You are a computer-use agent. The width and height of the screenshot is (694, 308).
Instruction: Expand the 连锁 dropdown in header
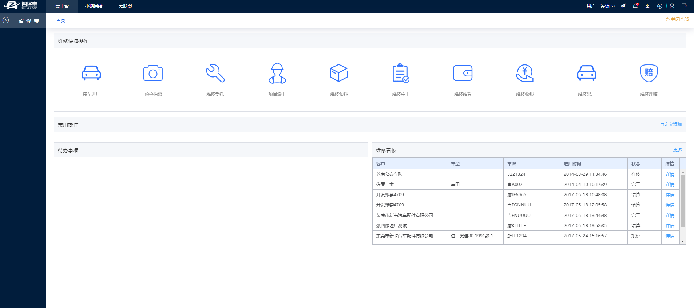(x=607, y=6)
